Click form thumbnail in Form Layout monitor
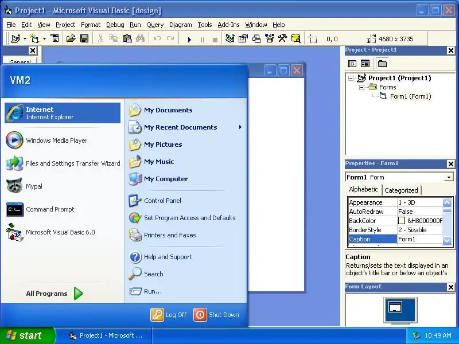Viewport: 459px width, 344px height. click(x=395, y=307)
